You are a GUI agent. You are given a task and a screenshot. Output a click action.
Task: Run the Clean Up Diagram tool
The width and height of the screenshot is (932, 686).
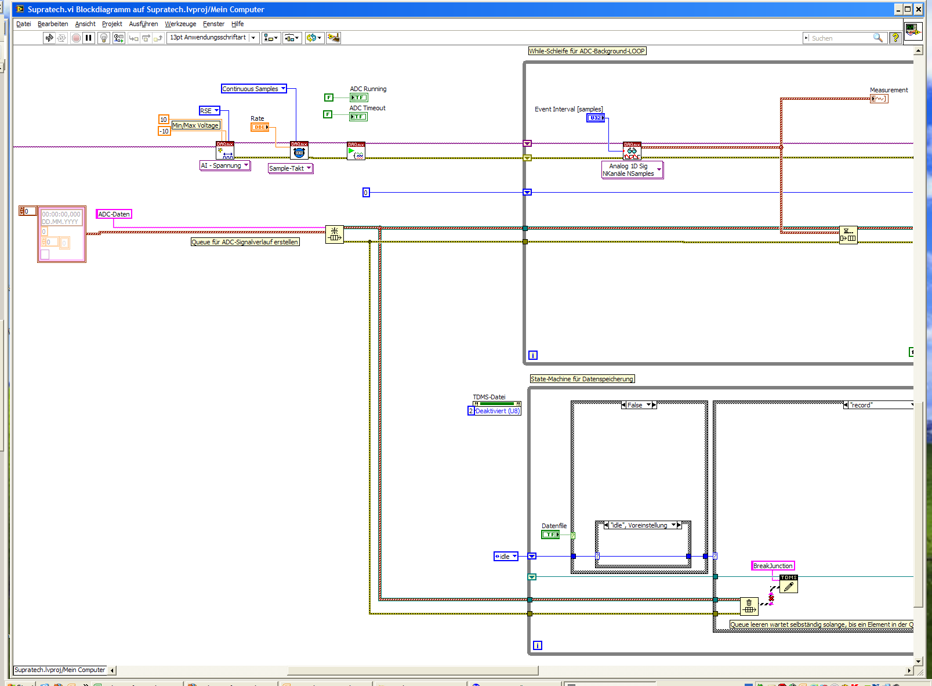click(x=333, y=38)
